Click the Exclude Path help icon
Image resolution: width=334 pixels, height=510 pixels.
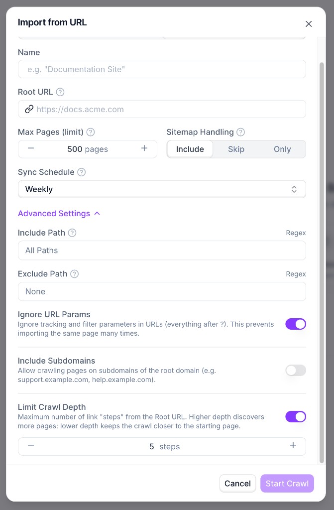tap(75, 274)
